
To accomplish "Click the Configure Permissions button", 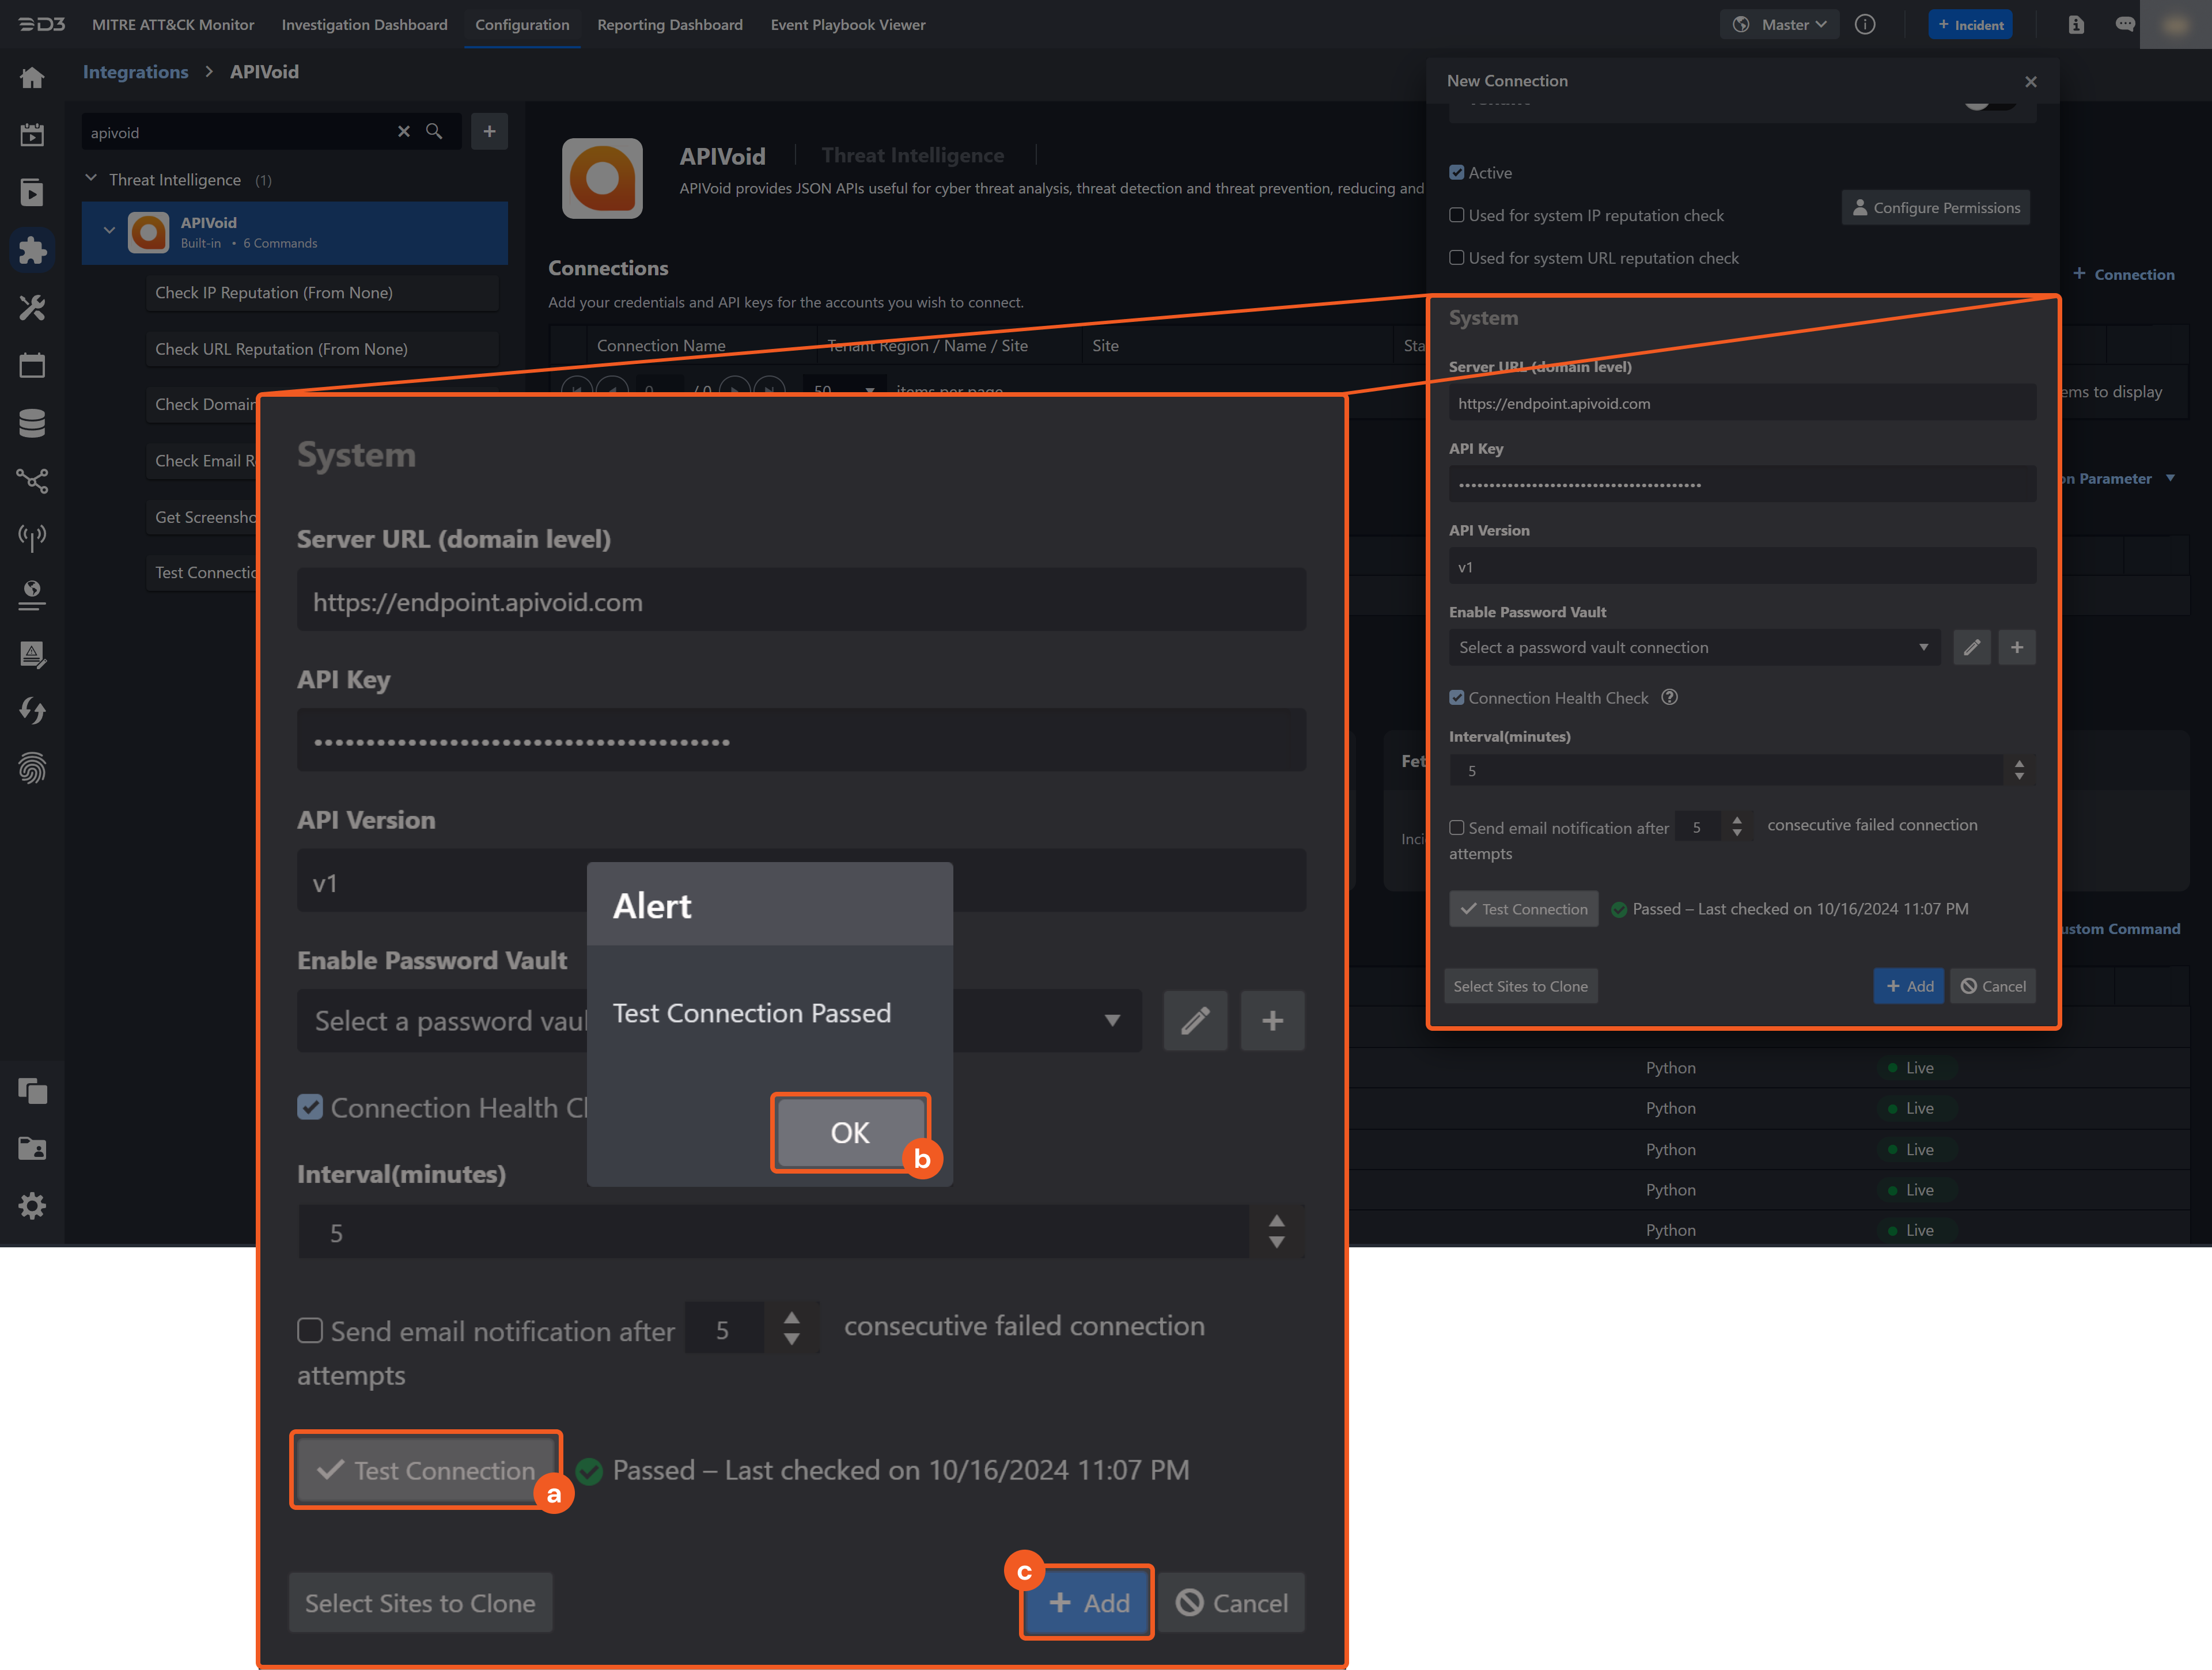I will [1935, 208].
